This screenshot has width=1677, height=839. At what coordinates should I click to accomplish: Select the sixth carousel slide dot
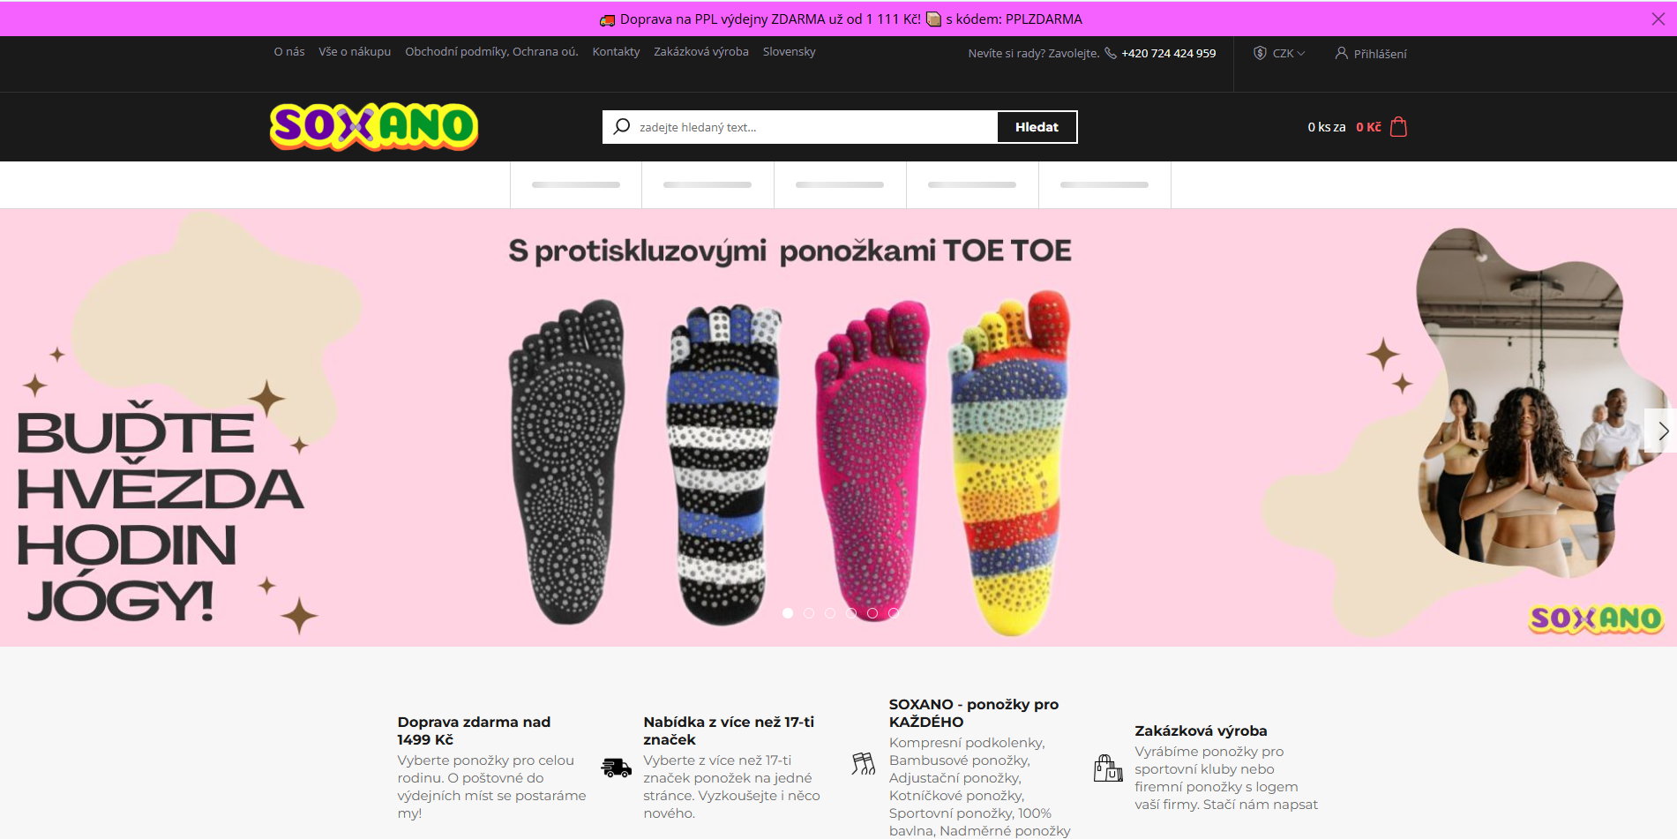click(894, 613)
